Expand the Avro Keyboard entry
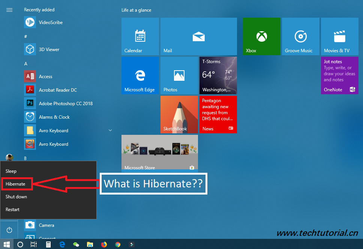The width and height of the screenshot is (363, 249). tap(110, 130)
